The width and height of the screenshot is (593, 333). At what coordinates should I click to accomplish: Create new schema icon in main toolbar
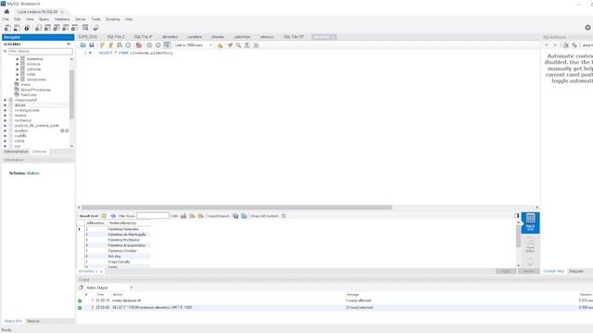pos(38,28)
